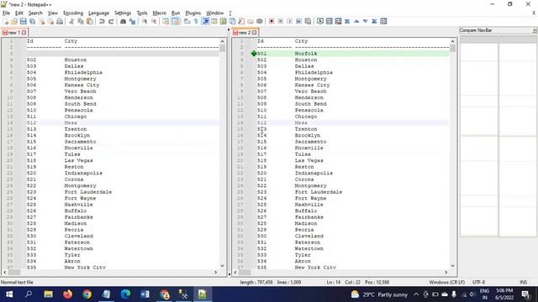This screenshot has height=302, width=538.
Task: Click 'UTF-8' encoding in the status bar
Action: coord(478,283)
